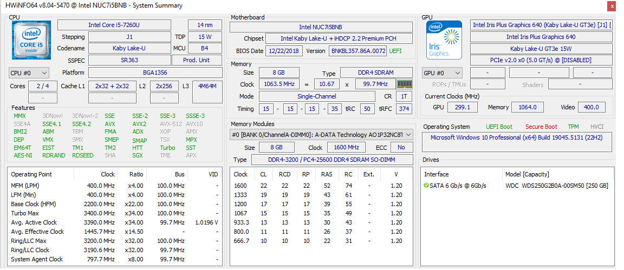
Task: Click the Microsoft Windows 10 Professional field
Action: click(x=517, y=142)
